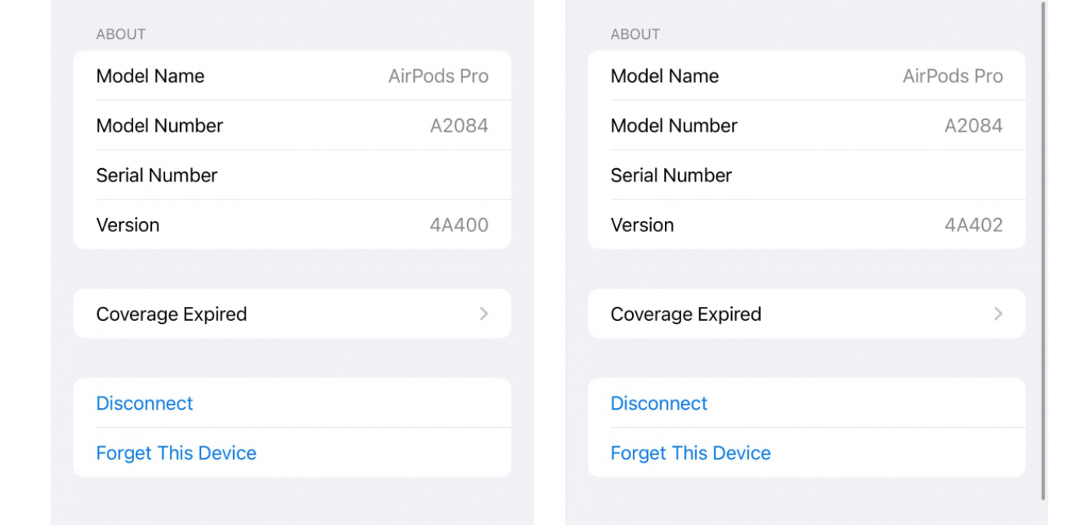Click the ABOUT section header in the left panel

pyautogui.click(x=121, y=34)
